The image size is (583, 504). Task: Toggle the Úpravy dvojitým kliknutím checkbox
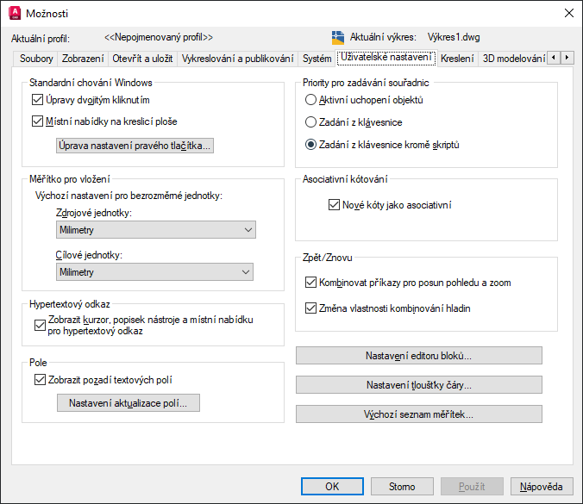point(37,100)
